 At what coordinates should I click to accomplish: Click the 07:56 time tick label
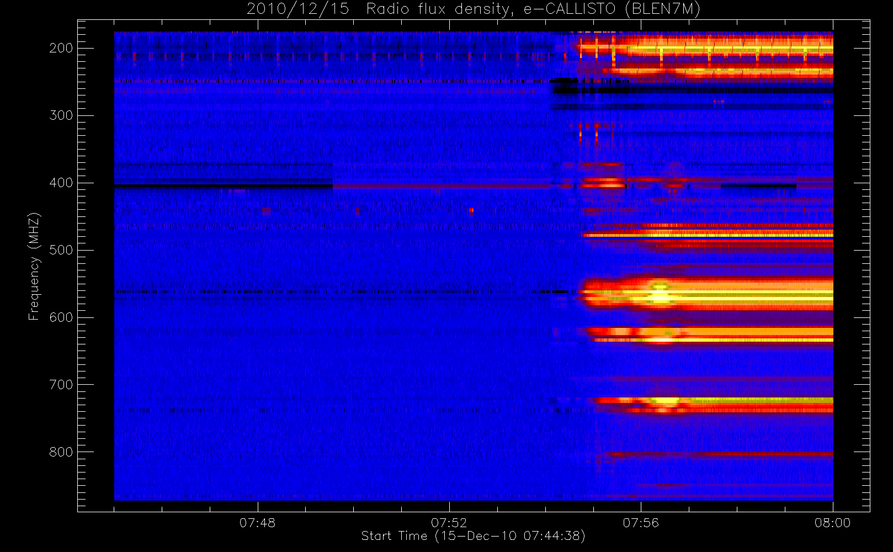pos(641,523)
